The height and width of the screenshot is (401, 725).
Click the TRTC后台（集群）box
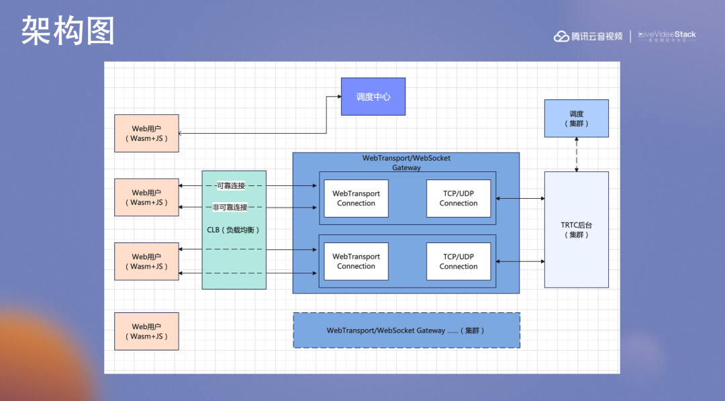pyautogui.click(x=576, y=230)
